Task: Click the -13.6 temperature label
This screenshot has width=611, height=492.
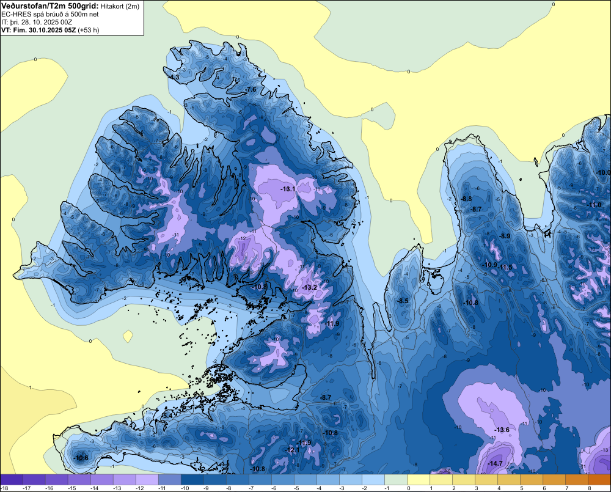Action: tap(502, 430)
